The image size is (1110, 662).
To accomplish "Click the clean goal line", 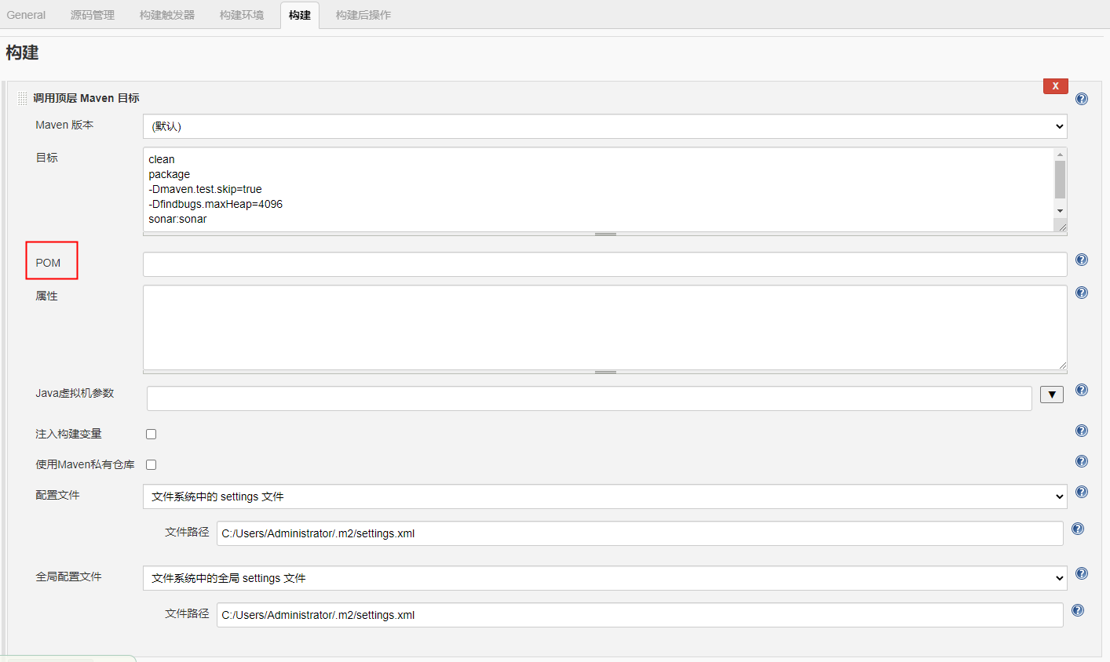I will pos(162,159).
